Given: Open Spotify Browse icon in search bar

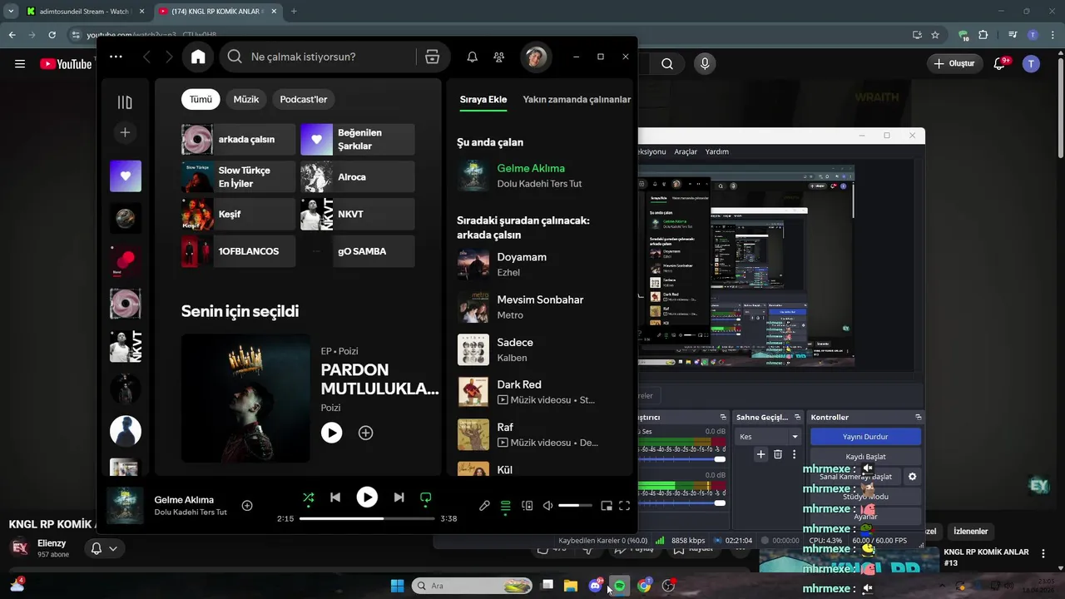Looking at the screenshot, I should [432, 57].
